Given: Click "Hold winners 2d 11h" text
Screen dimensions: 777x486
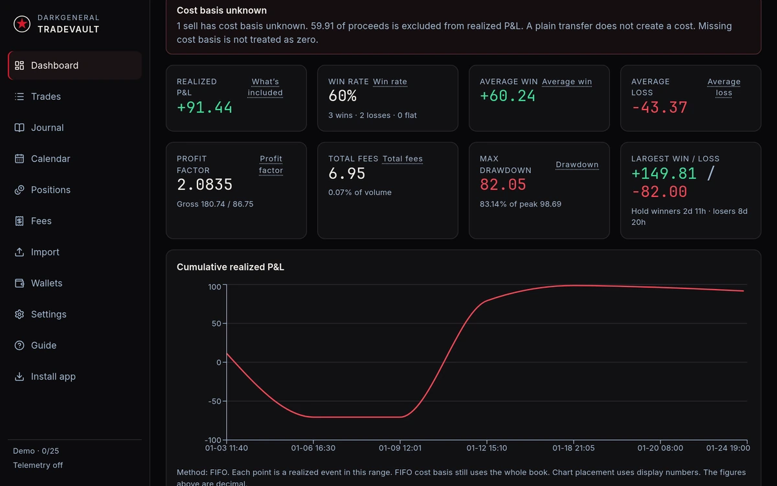Looking at the screenshot, I should (668, 211).
